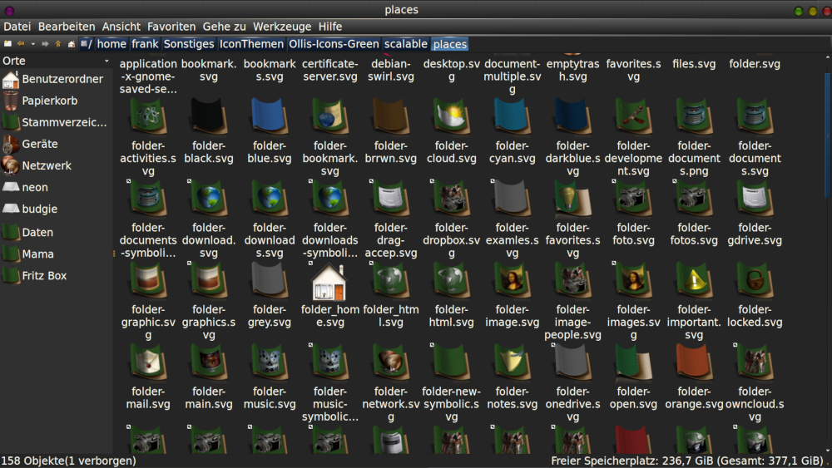Select the folder-orange.svg icon
This screenshot has height=468, width=832.
(694, 363)
